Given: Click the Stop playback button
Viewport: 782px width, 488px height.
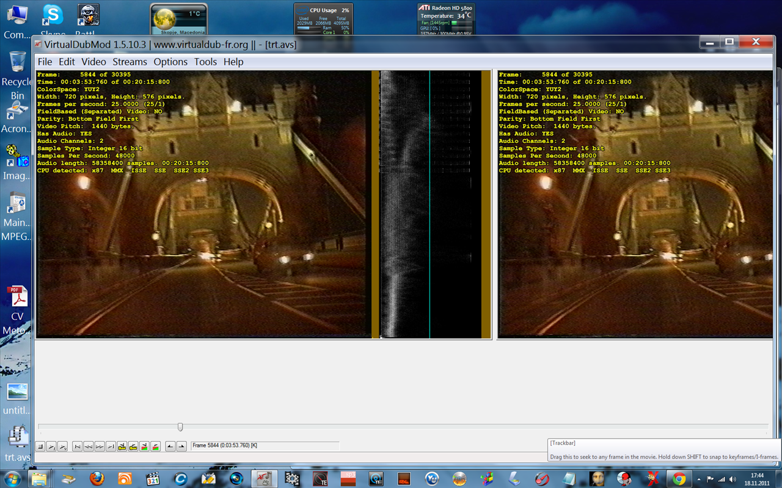Looking at the screenshot, I should click(40, 447).
